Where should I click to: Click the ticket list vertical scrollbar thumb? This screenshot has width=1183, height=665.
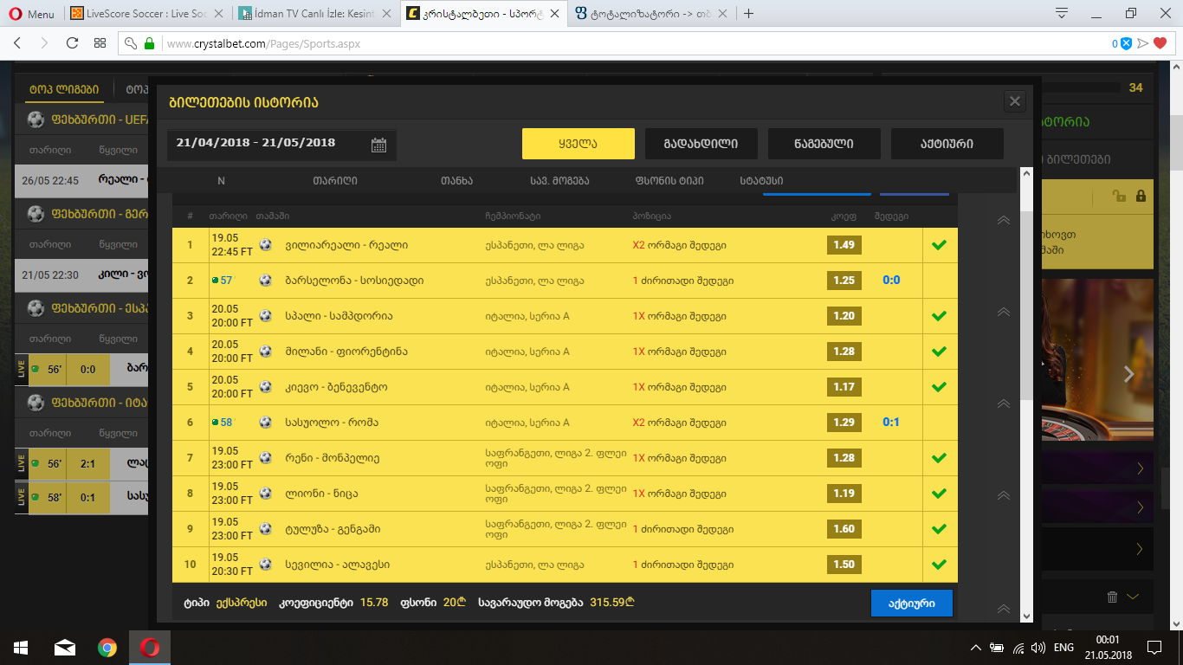point(1026,305)
